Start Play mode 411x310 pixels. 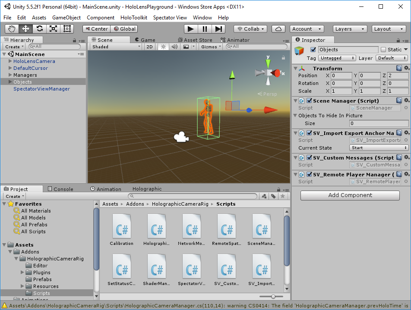[191, 29]
